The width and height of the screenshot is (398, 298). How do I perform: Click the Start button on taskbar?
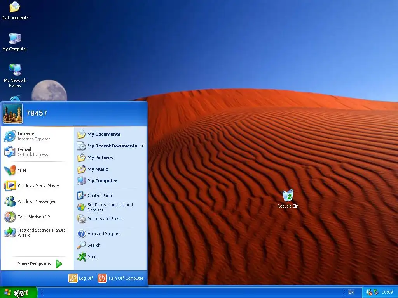coord(19,293)
